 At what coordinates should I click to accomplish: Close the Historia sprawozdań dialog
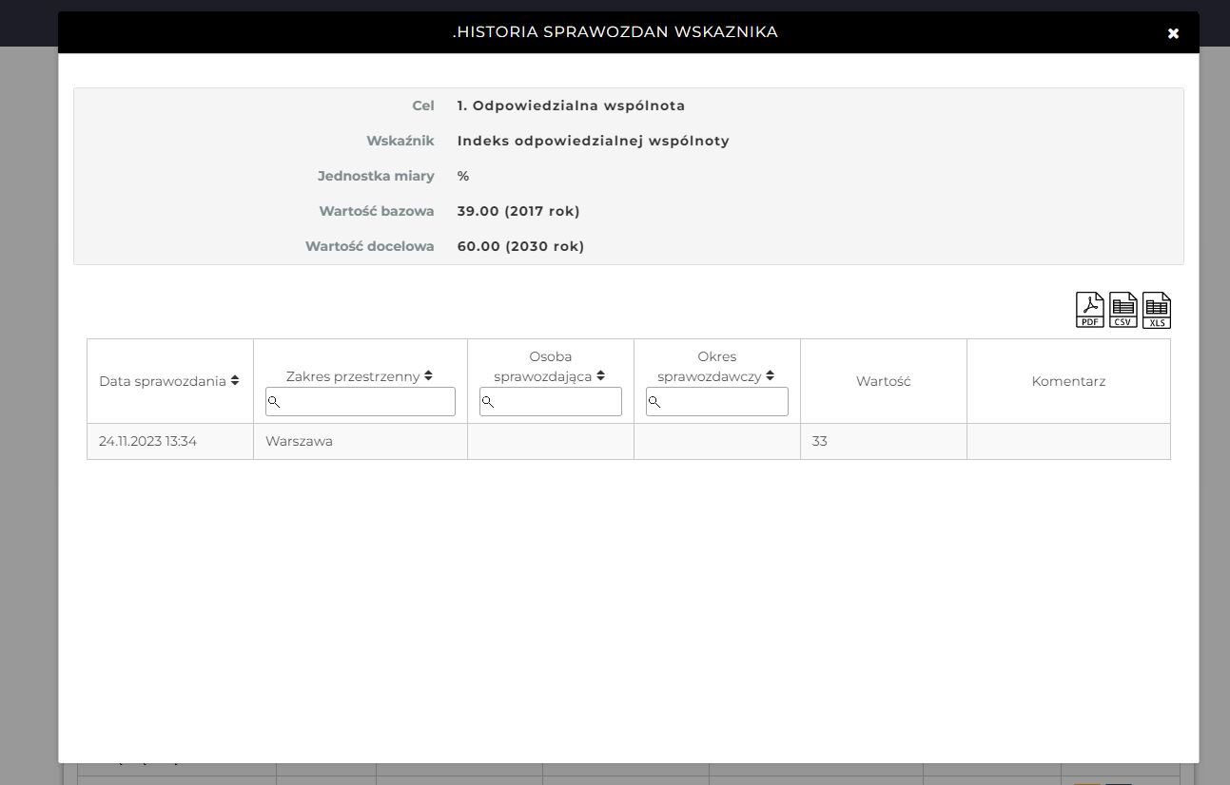pos(1173,33)
